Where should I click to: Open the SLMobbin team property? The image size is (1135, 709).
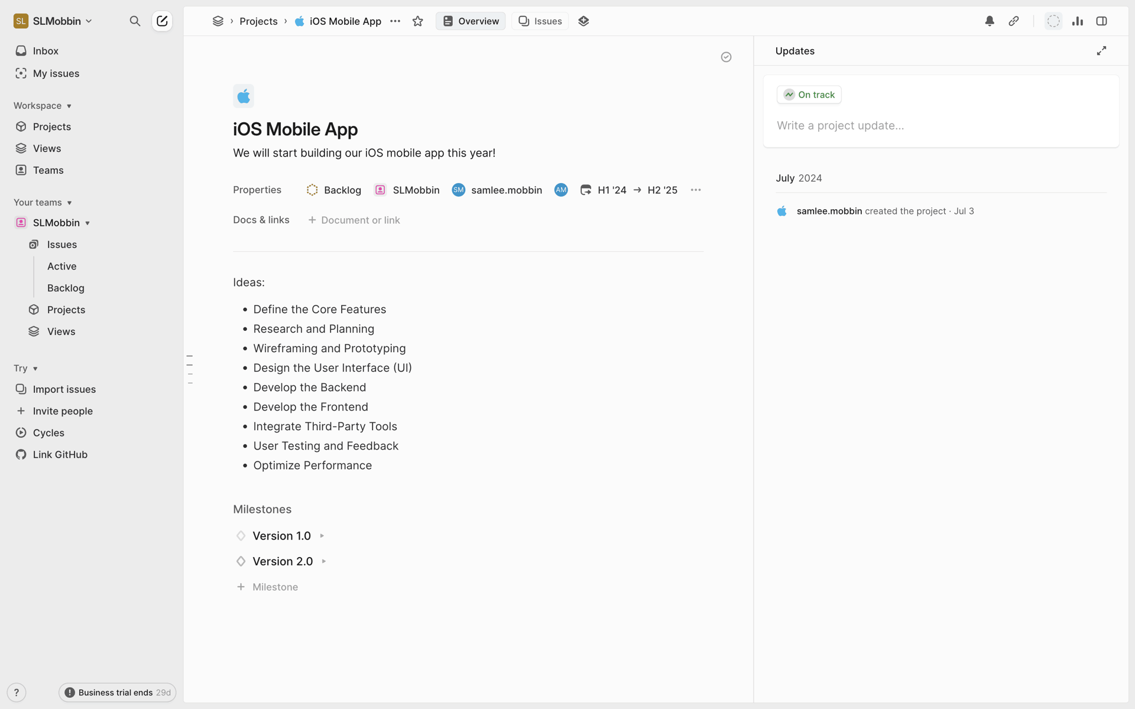click(407, 190)
